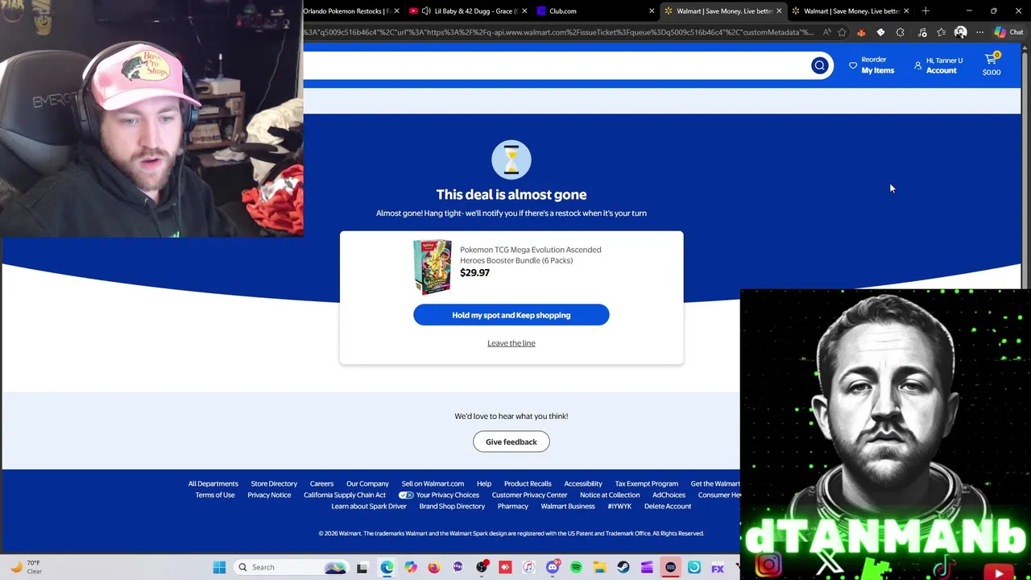Close the Club.com browser tab
This screenshot has width=1031, height=580.
coord(652,11)
